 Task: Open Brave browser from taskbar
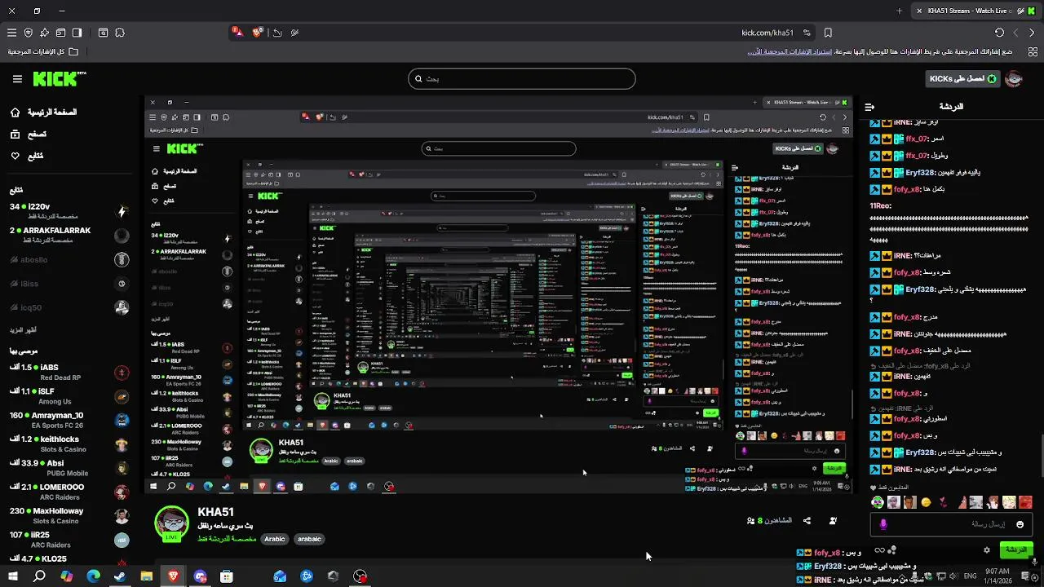click(x=173, y=576)
